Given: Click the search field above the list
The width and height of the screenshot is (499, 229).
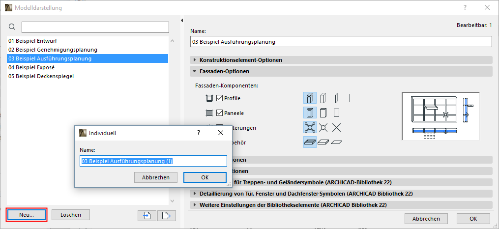Looking at the screenshot, I should [x=95, y=28].
